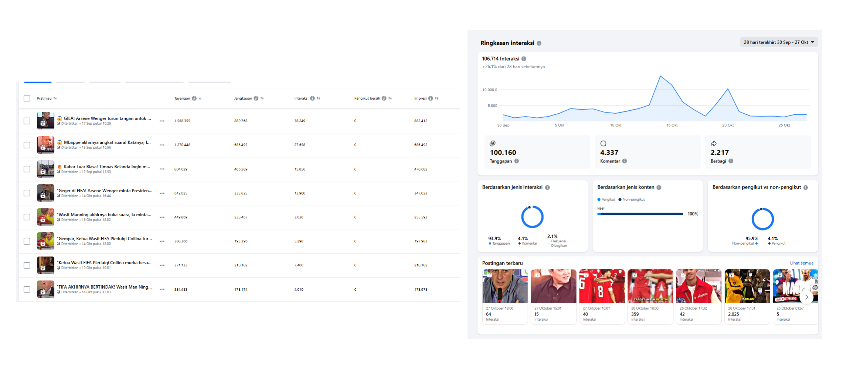The height and width of the screenshot is (369, 850).
Task: Select the first highlighted tab above table
Action: [x=38, y=81]
